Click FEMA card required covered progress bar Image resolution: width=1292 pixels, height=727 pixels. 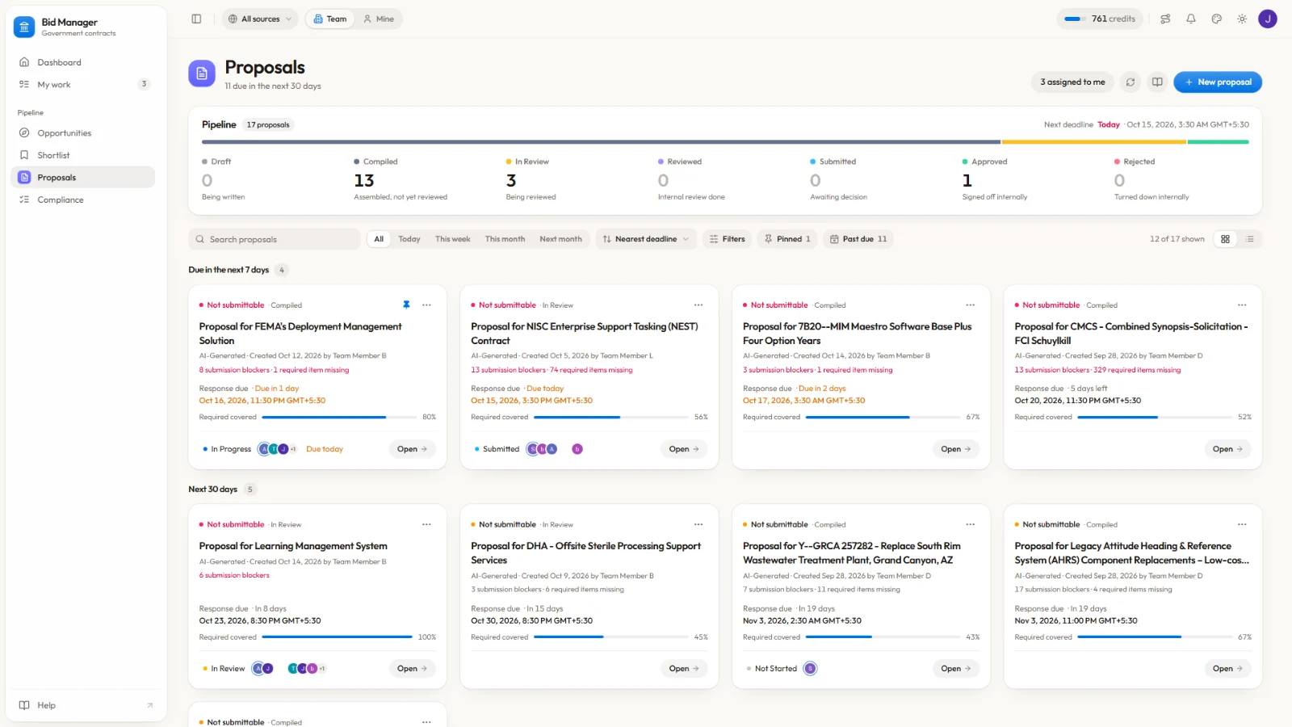(339, 417)
